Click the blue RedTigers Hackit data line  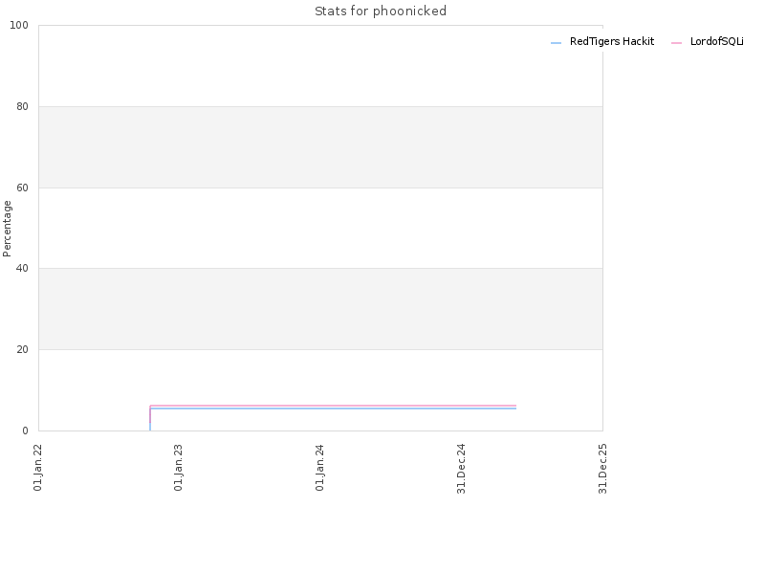point(333,408)
